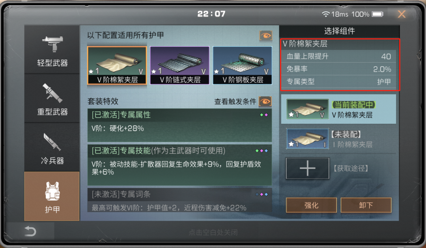Viewport: 426px width, 248px height.
Task: Choose the equipped V阶棉絮夹层 list item
Action: [x=338, y=109]
